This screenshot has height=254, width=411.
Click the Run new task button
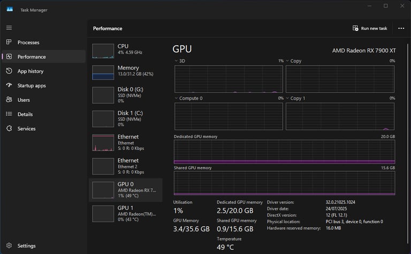coord(370,28)
